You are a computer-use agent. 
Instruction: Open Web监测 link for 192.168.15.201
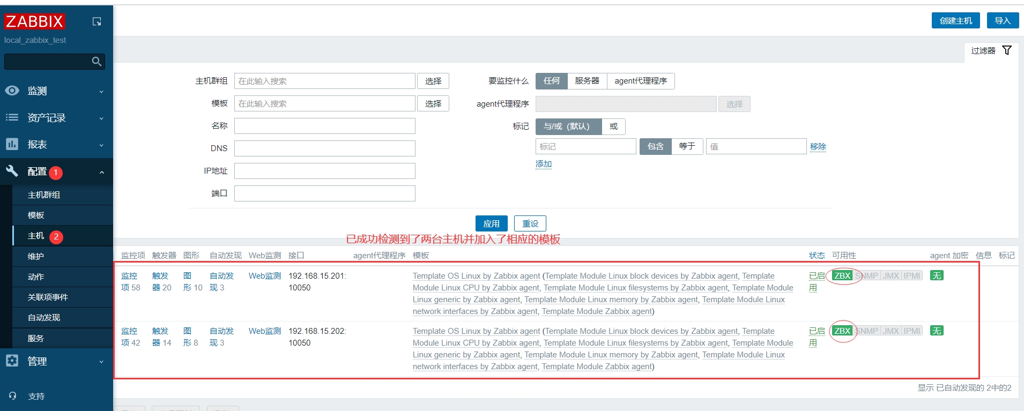tap(265, 275)
